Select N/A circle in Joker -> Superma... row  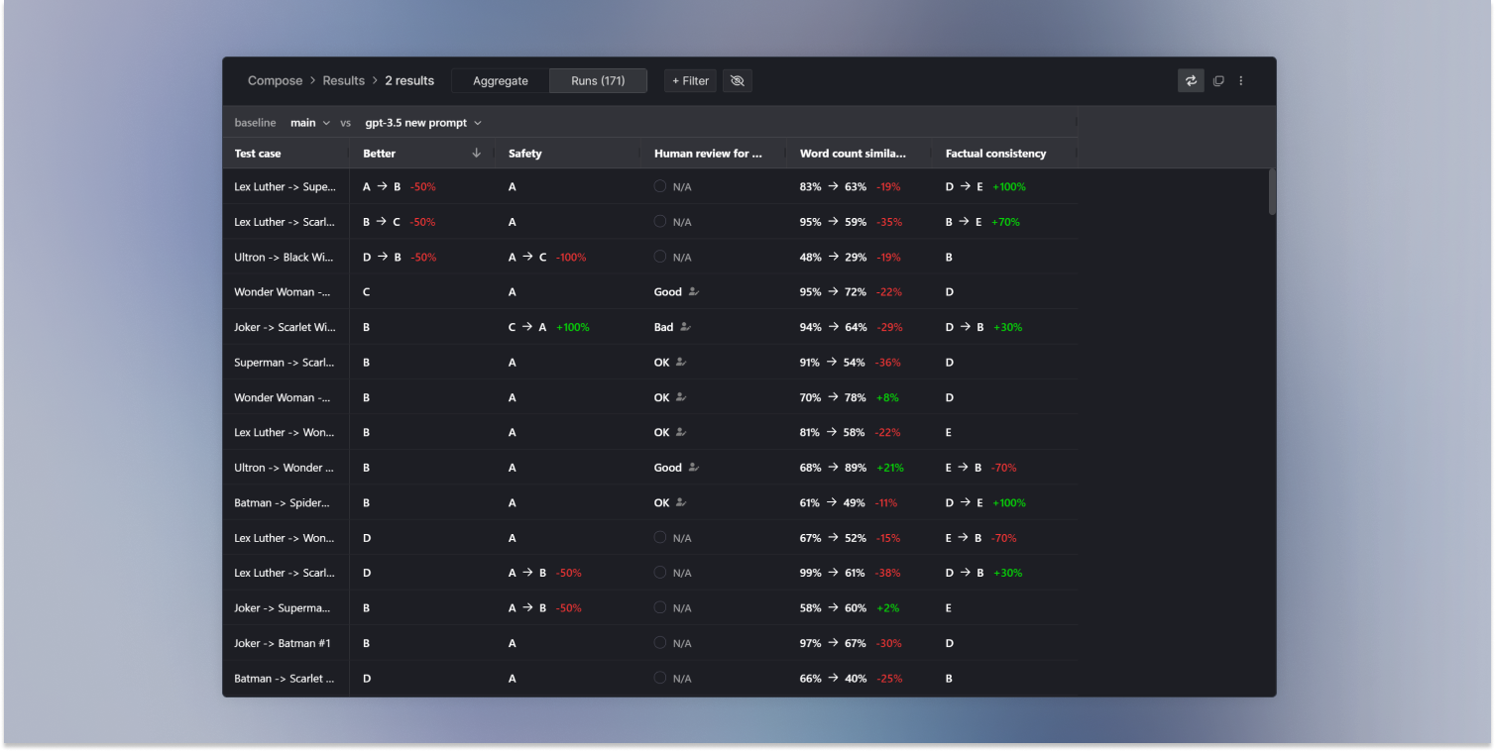[660, 607]
